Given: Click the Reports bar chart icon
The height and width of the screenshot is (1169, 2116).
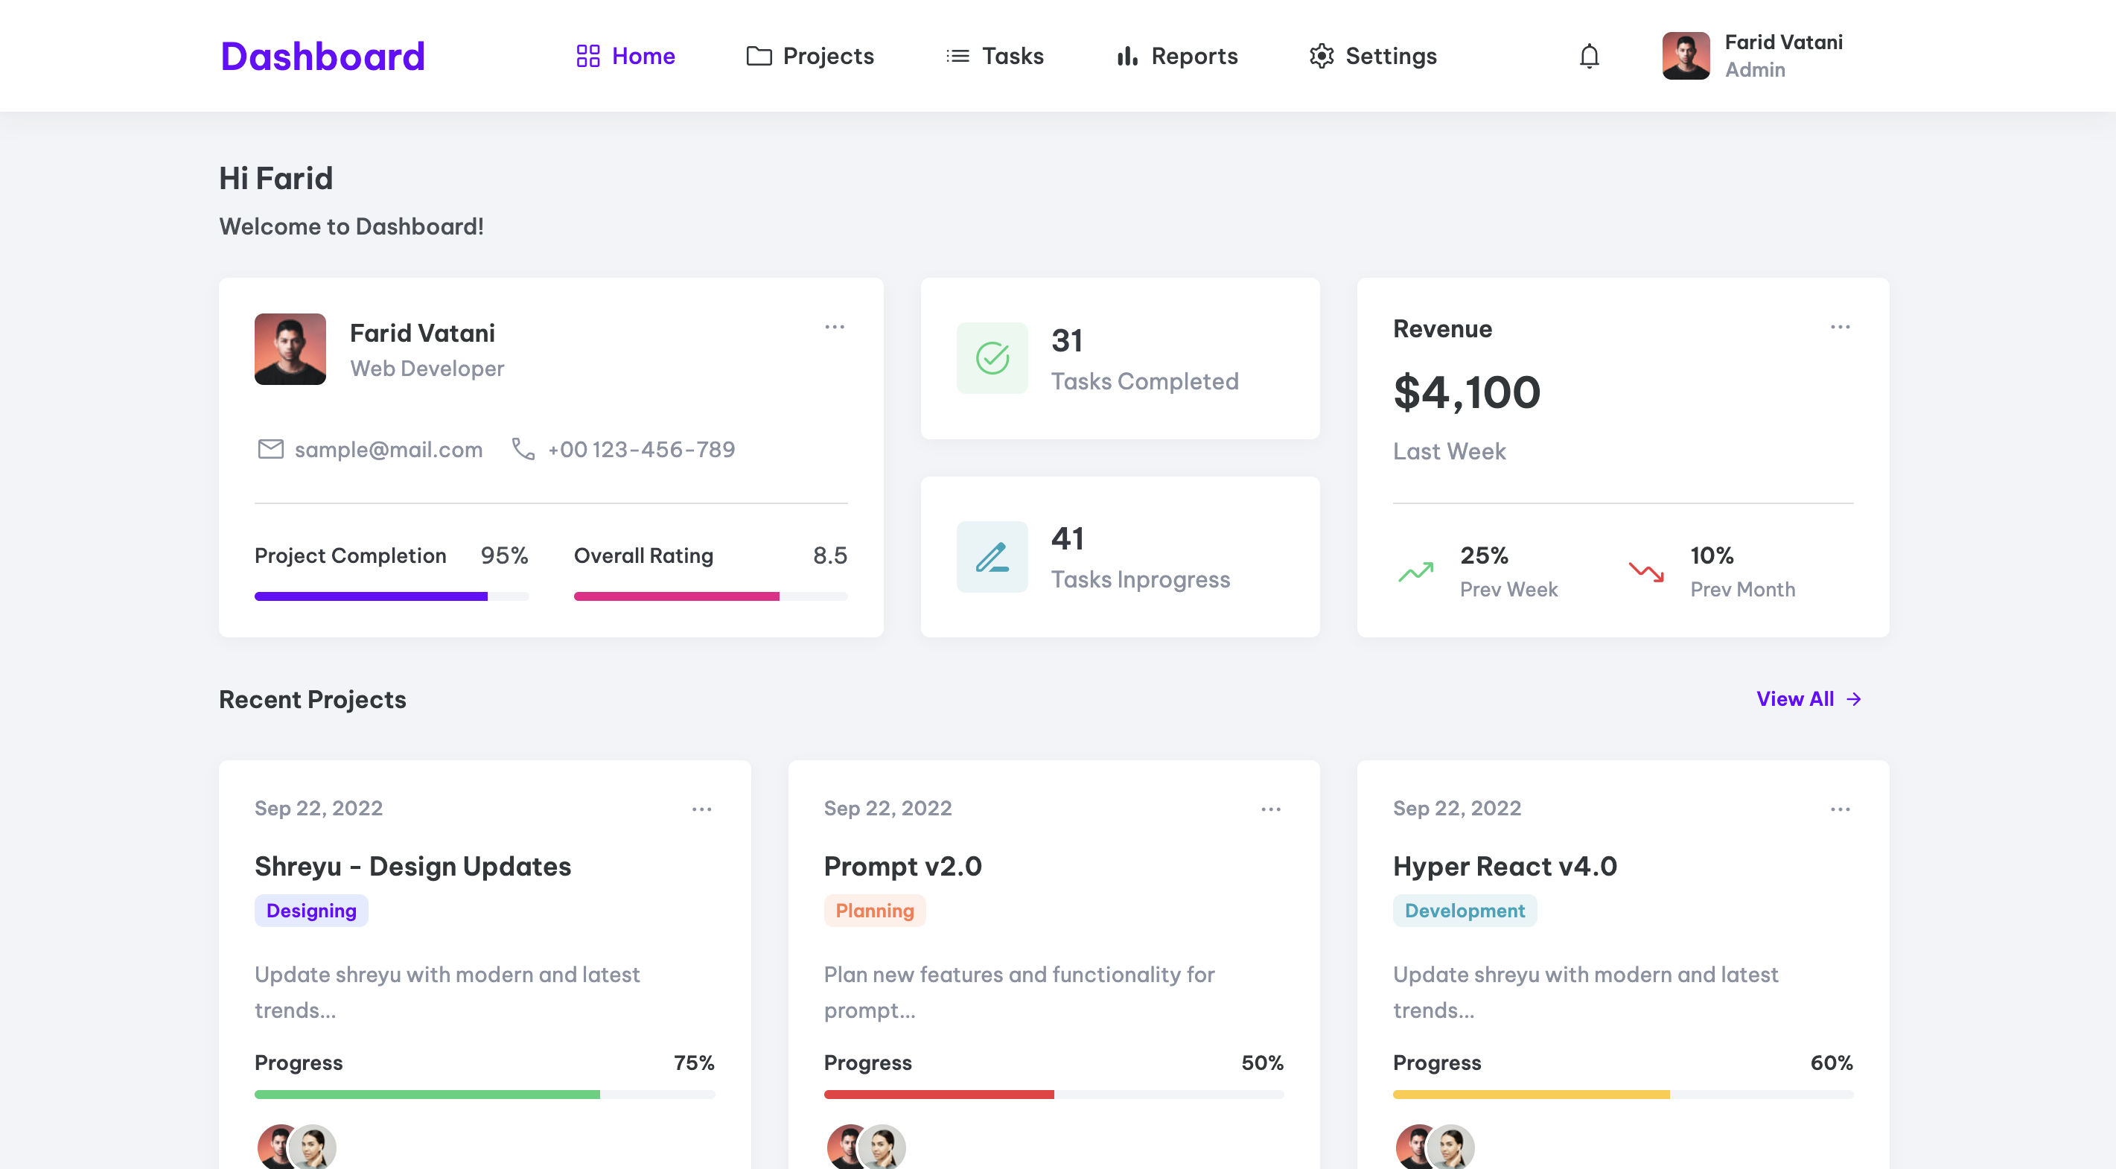Looking at the screenshot, I should point(1126,56).
